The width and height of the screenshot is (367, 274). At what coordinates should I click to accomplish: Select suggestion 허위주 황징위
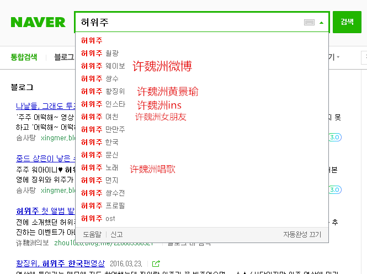pyautogui.click(x=202, y=91)
